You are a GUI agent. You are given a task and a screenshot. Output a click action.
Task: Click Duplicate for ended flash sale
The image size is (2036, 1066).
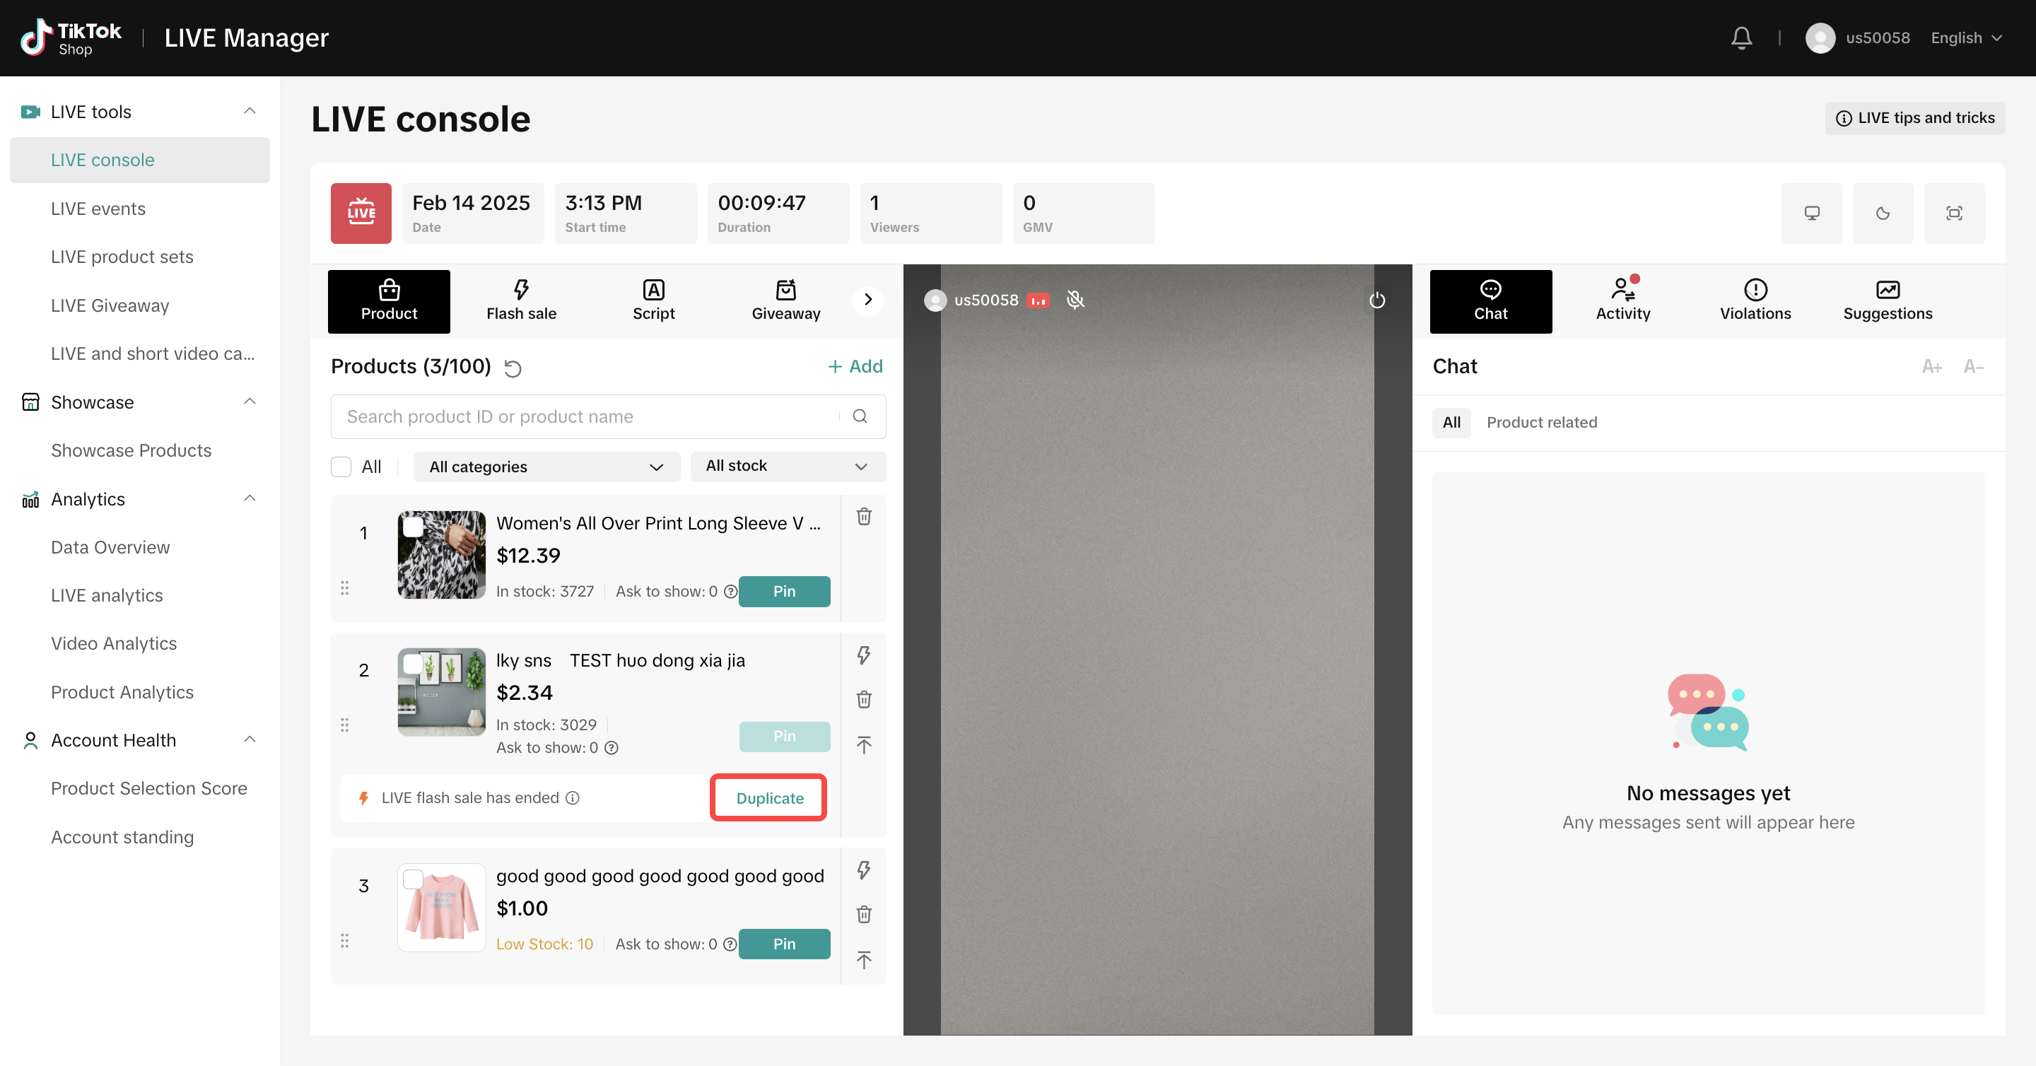click(769, 798)
